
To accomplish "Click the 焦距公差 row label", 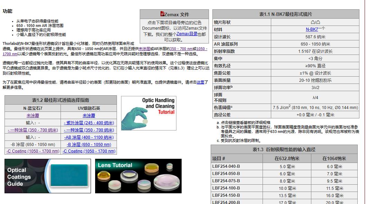I will tap(222, 73).
